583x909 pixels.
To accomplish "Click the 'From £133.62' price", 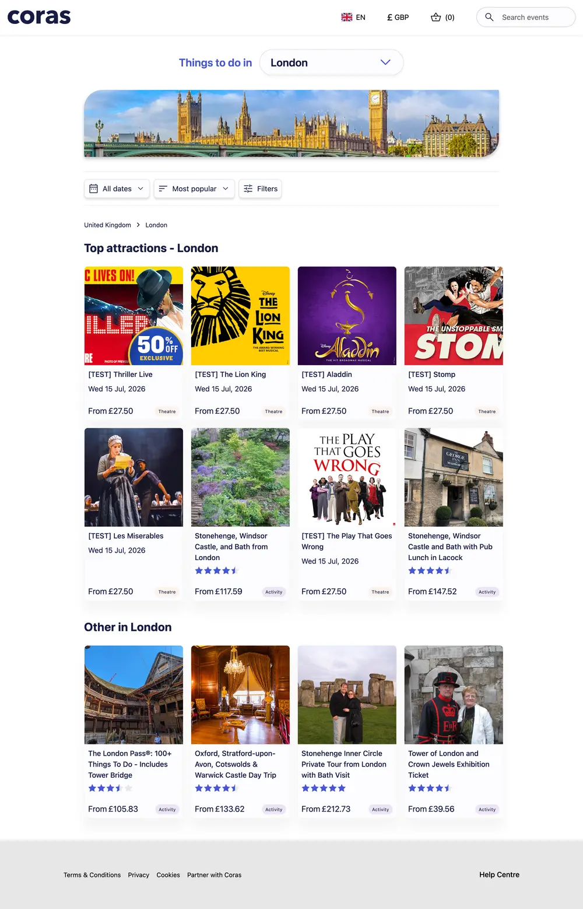I will (x=220, y=809).
